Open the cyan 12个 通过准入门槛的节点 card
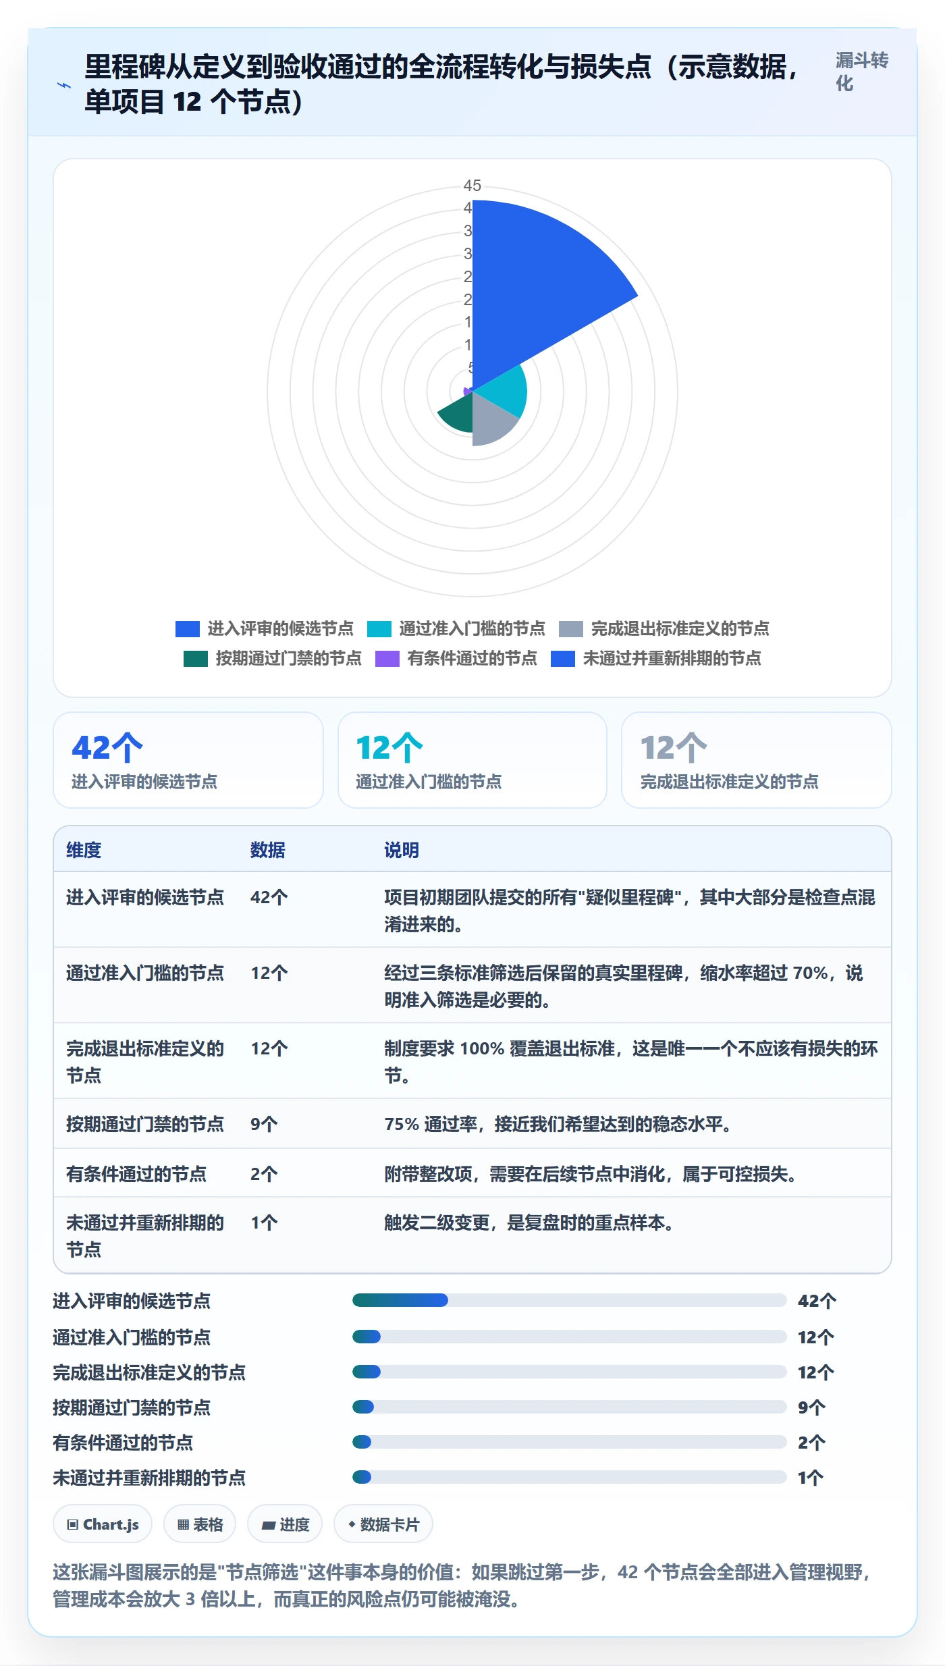The width and height of the screenshot is (945, 1666). (473, 760)
